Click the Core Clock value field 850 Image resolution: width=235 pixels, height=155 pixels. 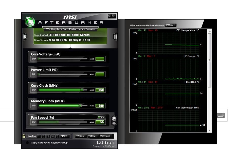(100, 90)
